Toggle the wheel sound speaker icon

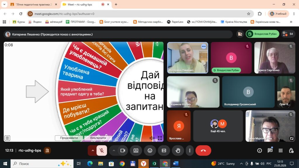click(152, 138)
